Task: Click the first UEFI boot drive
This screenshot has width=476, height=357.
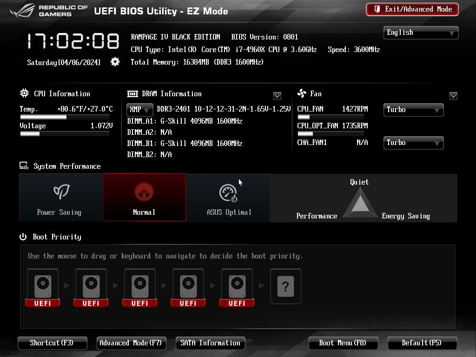Action: point(42,288)
